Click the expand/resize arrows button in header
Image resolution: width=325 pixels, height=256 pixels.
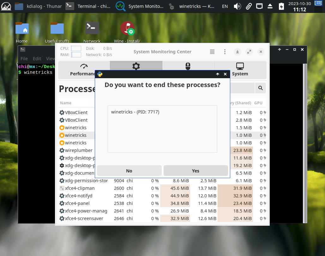click(249, 52)
